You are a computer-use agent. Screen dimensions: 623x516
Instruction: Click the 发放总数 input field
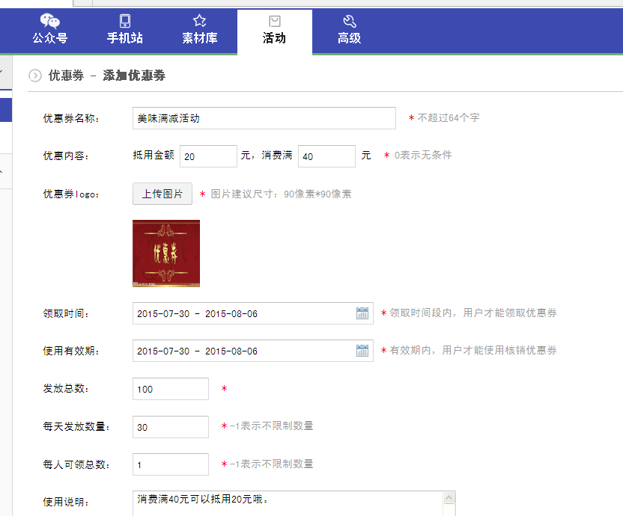click(x=171, y=389)
